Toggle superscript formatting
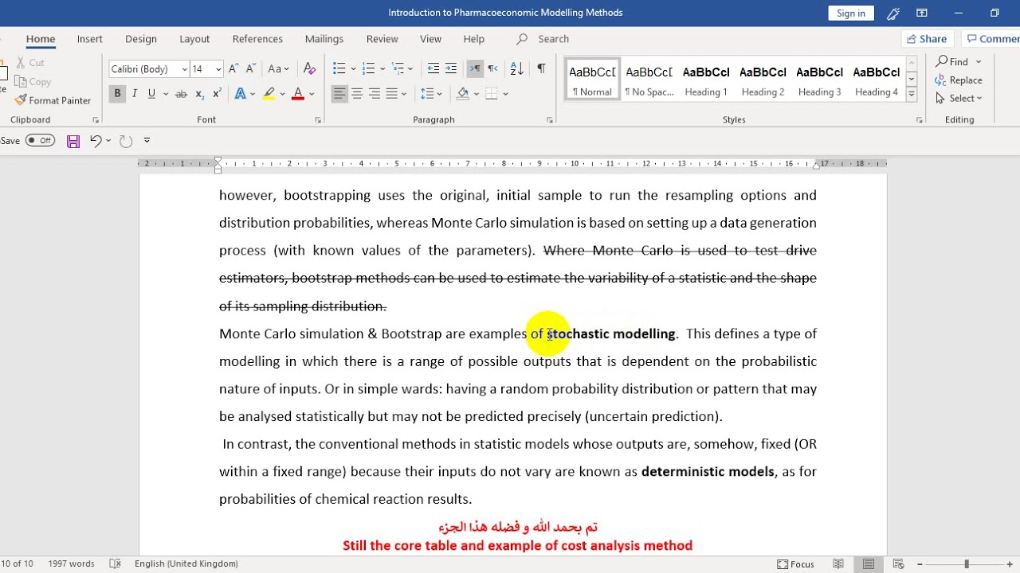Screen dimensions: 1020x573 point(217,94)
